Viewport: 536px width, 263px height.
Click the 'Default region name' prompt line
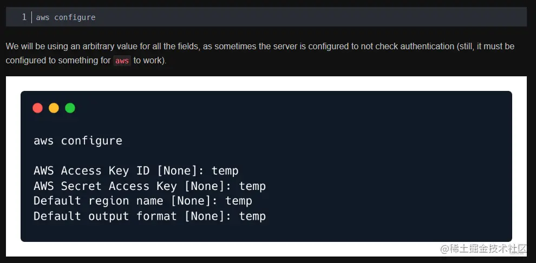(143, 200)
